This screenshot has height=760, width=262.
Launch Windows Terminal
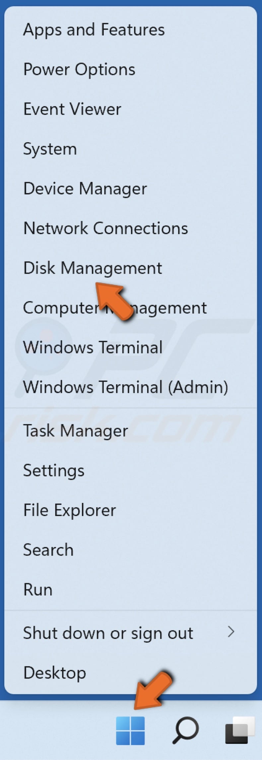[x=93, y=347]
